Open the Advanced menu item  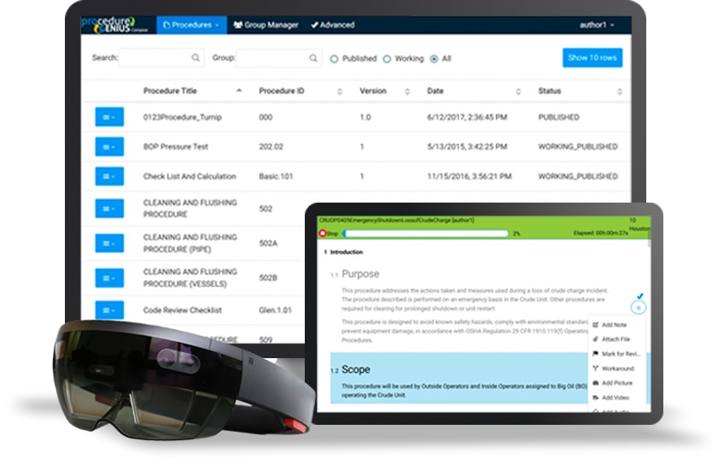click(333, 25)
